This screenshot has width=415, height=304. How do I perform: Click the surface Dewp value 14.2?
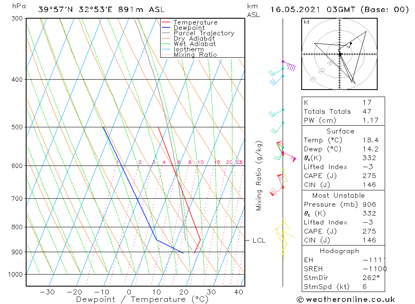click(371, 149)
